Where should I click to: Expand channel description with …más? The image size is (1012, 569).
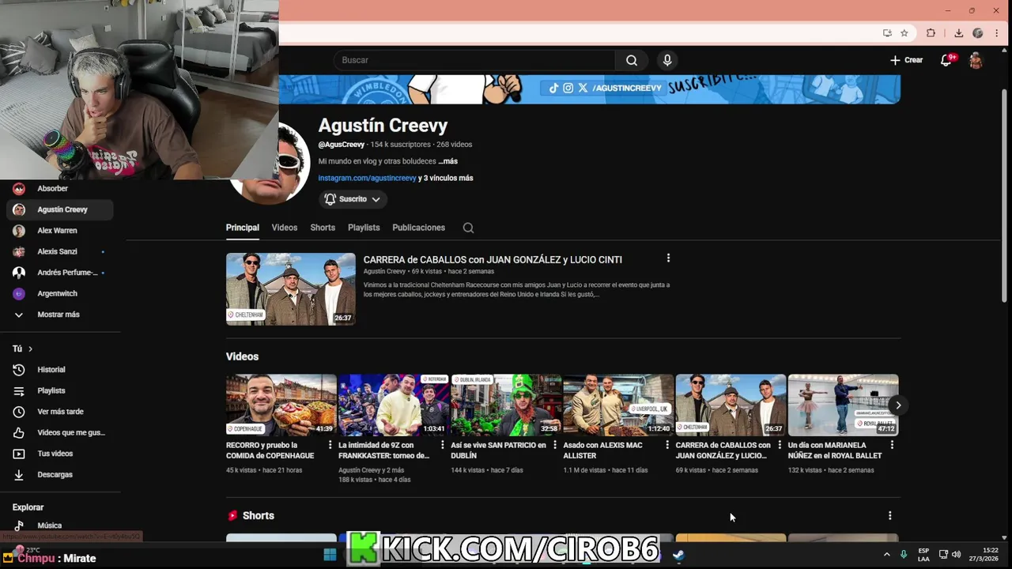coord(448,161)
